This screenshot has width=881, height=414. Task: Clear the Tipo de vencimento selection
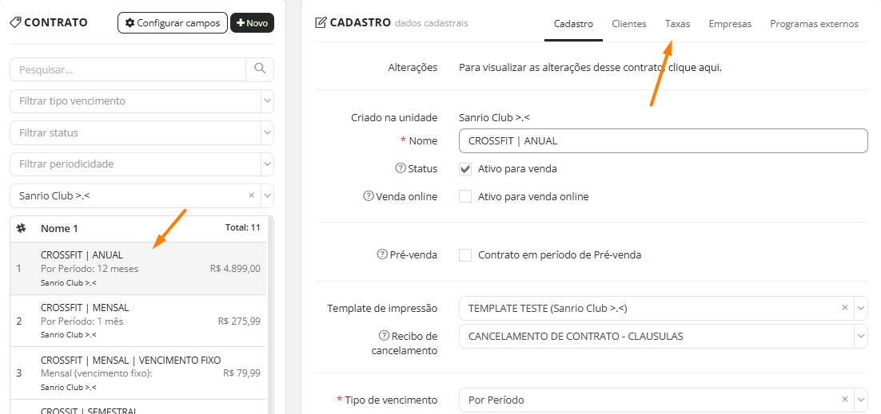pyautogui.click(x=844, y=400)
